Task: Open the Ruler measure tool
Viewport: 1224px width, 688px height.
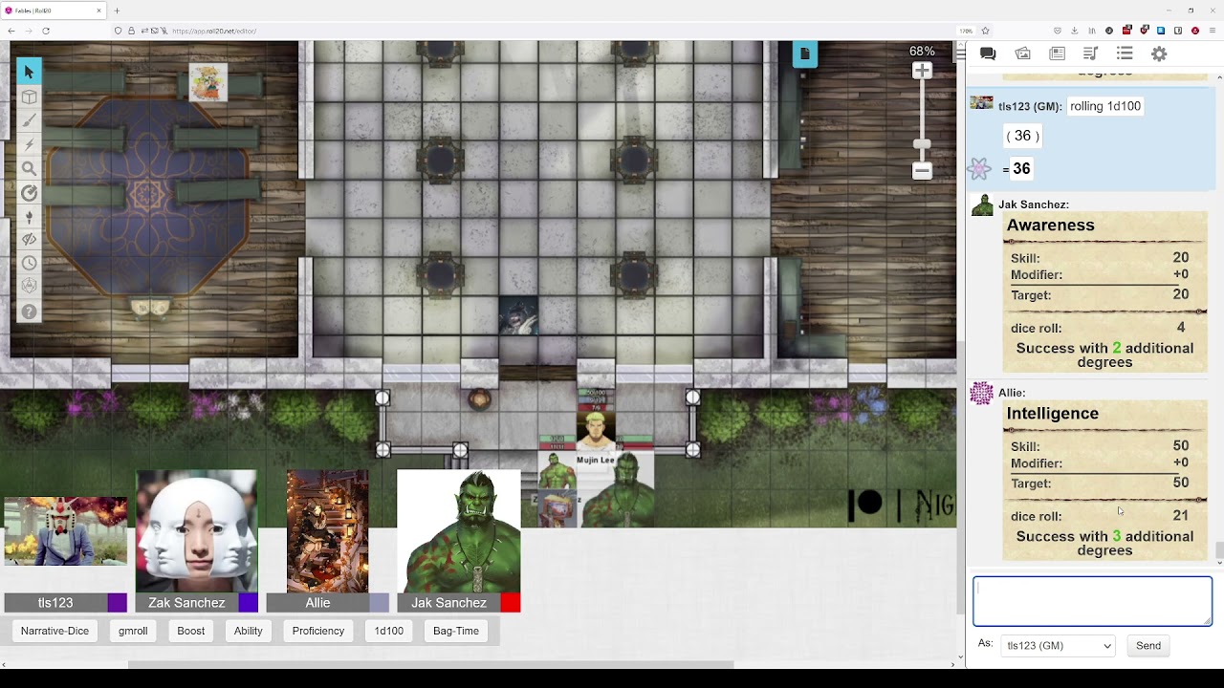Action: click(29, 192)
